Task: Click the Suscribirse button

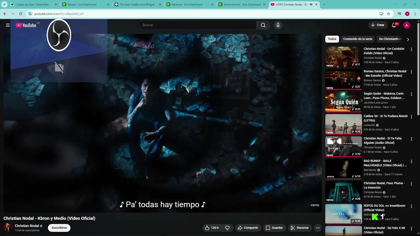Action: pyautogui.click(x=59, y=228)
